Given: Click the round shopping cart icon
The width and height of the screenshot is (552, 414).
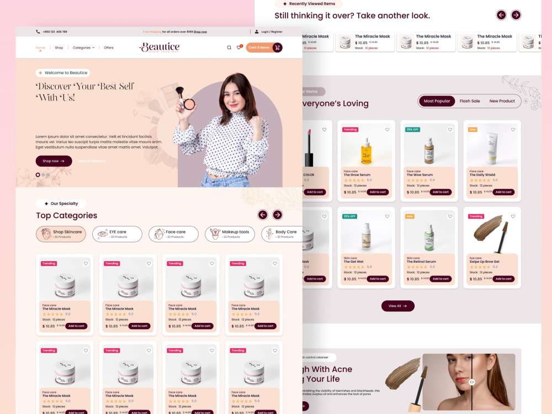Looking at the screenshot, I should pyautogui.click(x=278, y=47).
